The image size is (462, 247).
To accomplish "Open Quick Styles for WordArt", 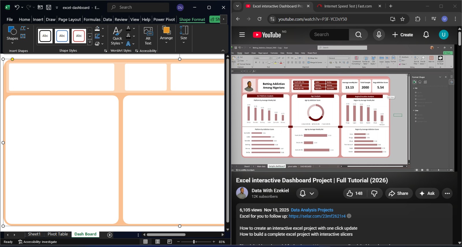I will click(117, 36).
